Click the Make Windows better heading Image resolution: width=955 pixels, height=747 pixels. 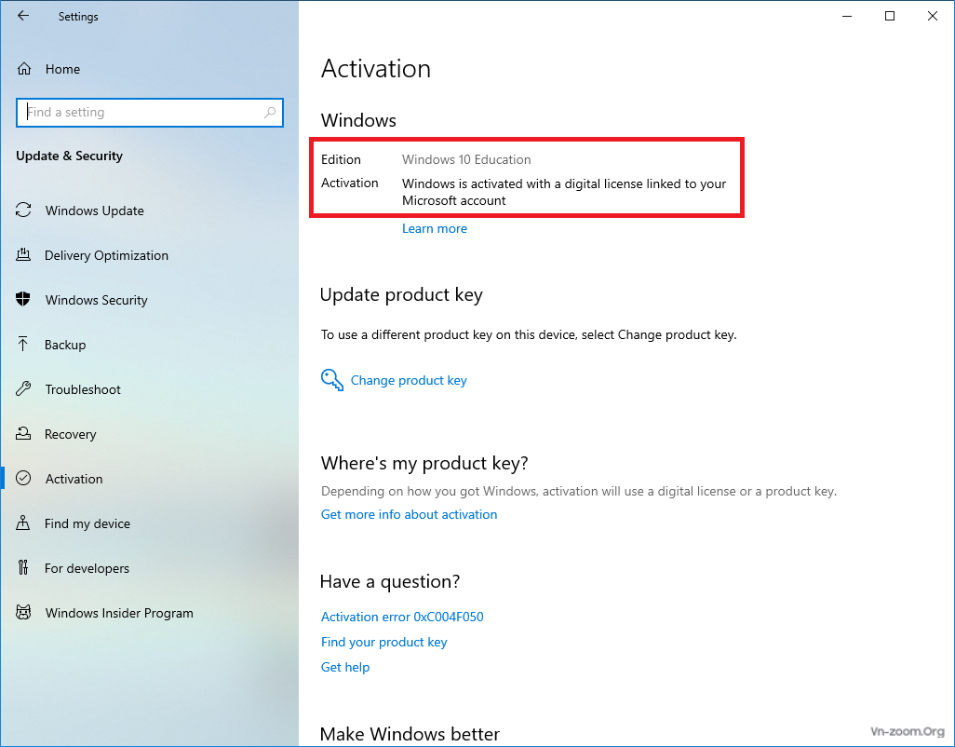point(410,734)
